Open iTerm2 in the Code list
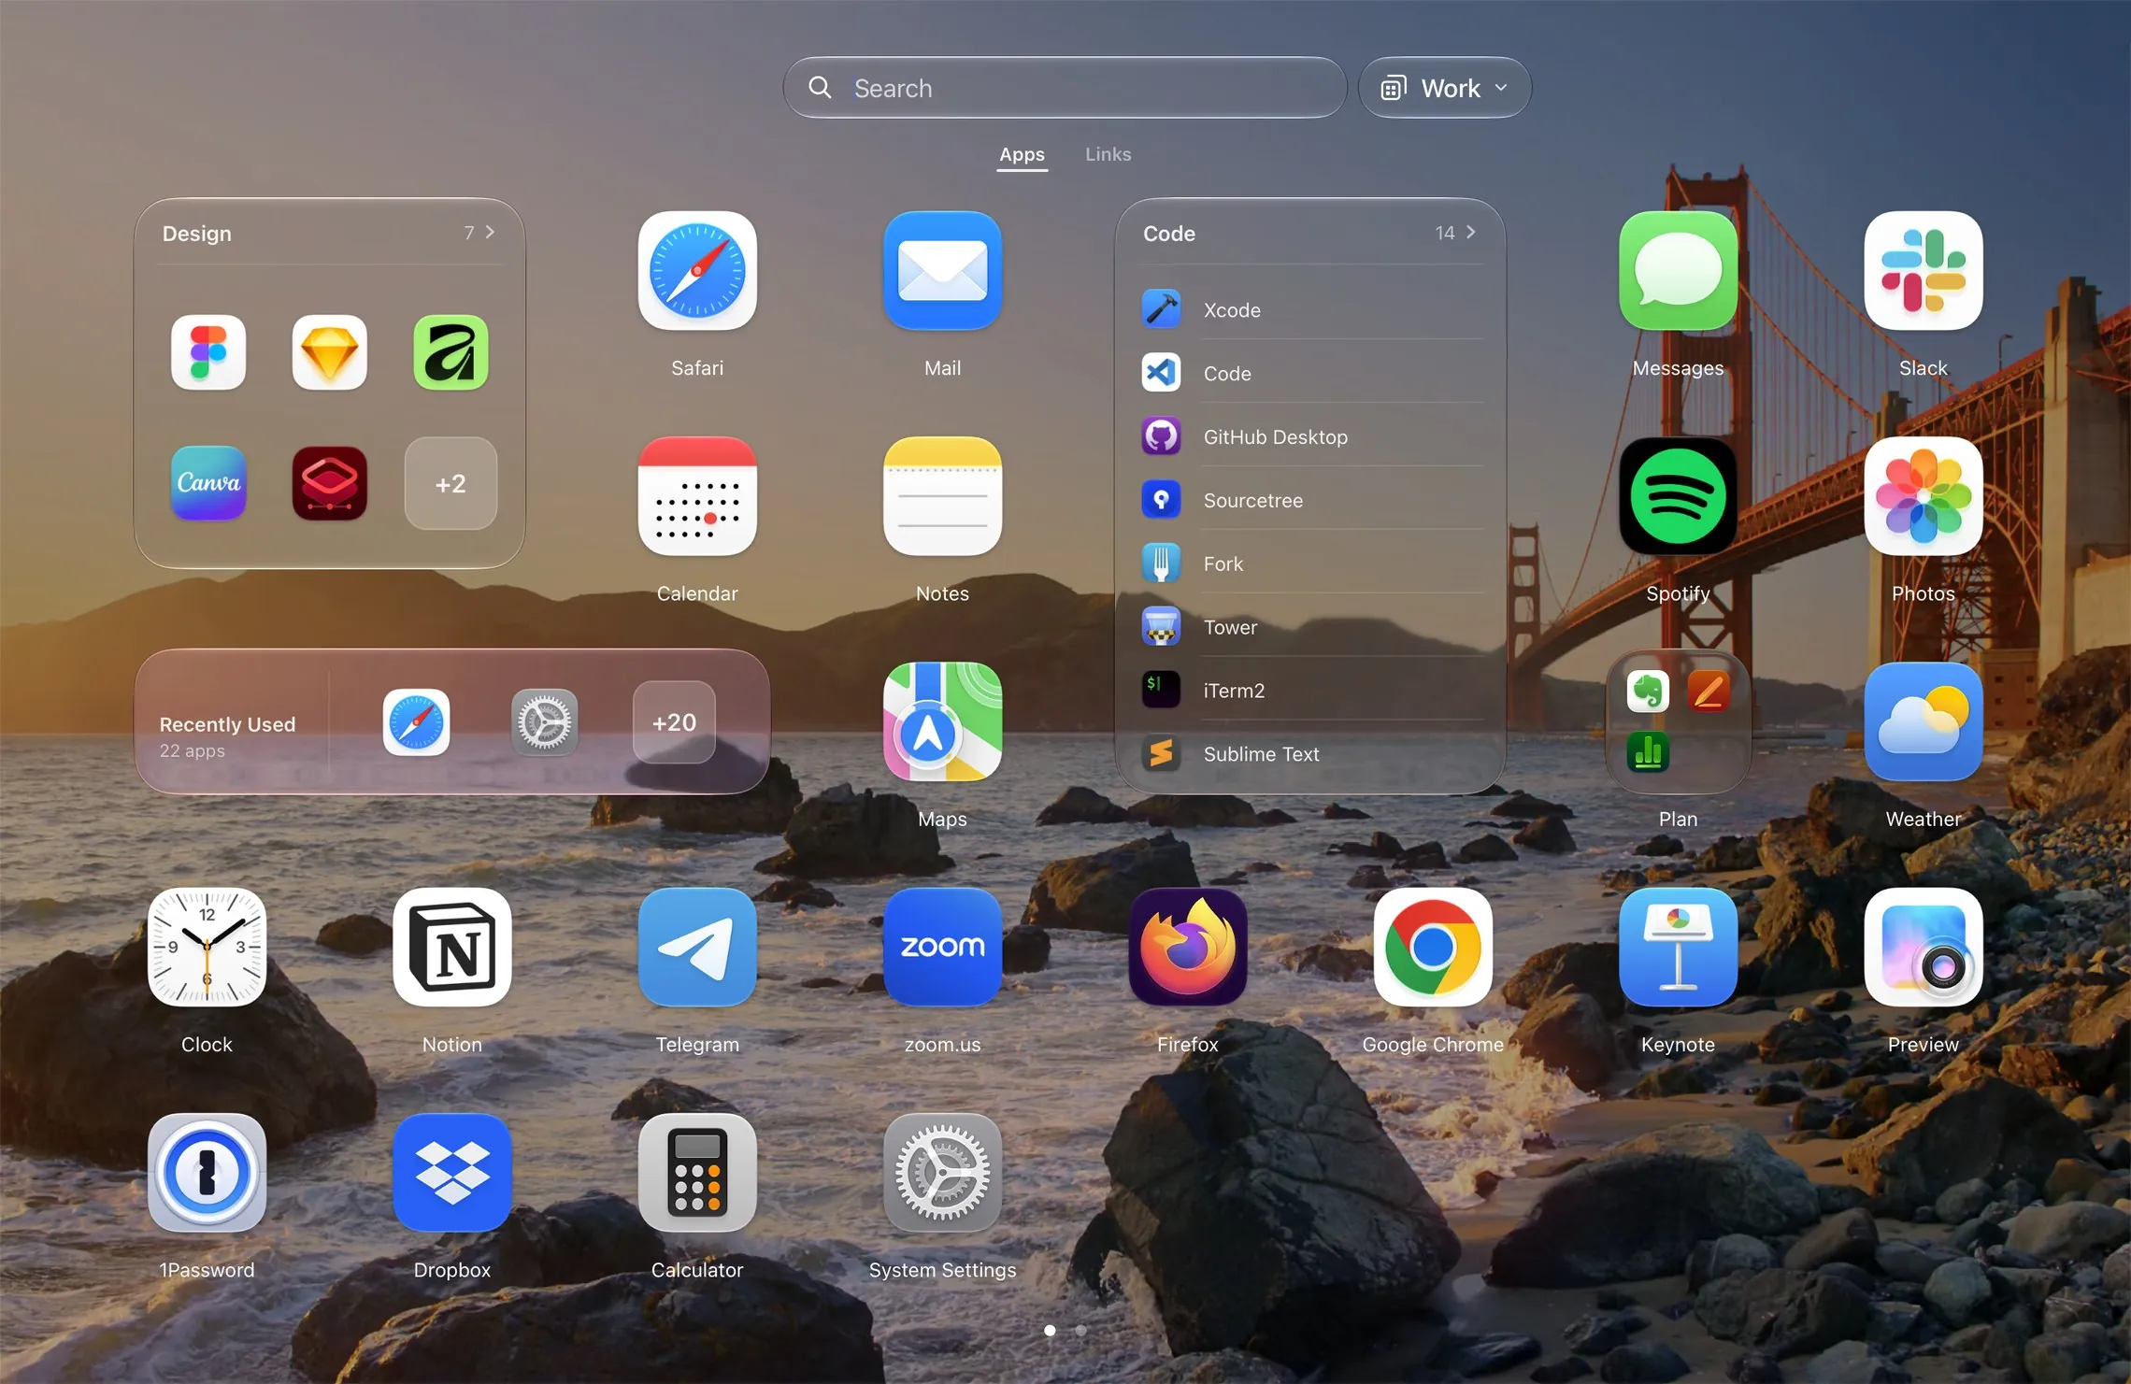Viewport: 2131px width, 1384px height. (x=1310, y=691)
